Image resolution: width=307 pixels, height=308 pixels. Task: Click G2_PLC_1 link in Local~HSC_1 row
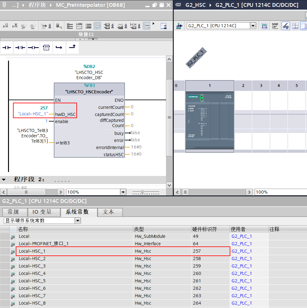click(x=241, y=251)
